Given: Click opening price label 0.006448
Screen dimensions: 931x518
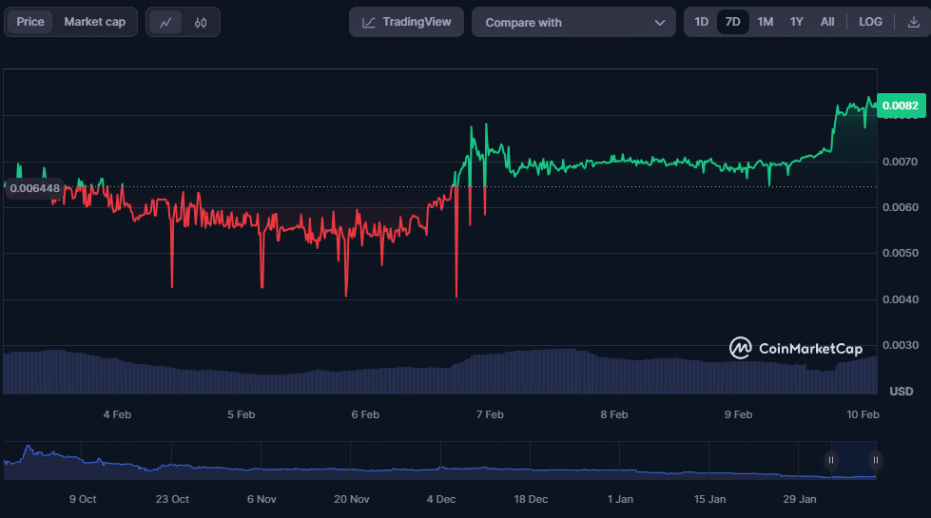Looking at the screenshot, I should pyautogui.click(x=34, y=189).
